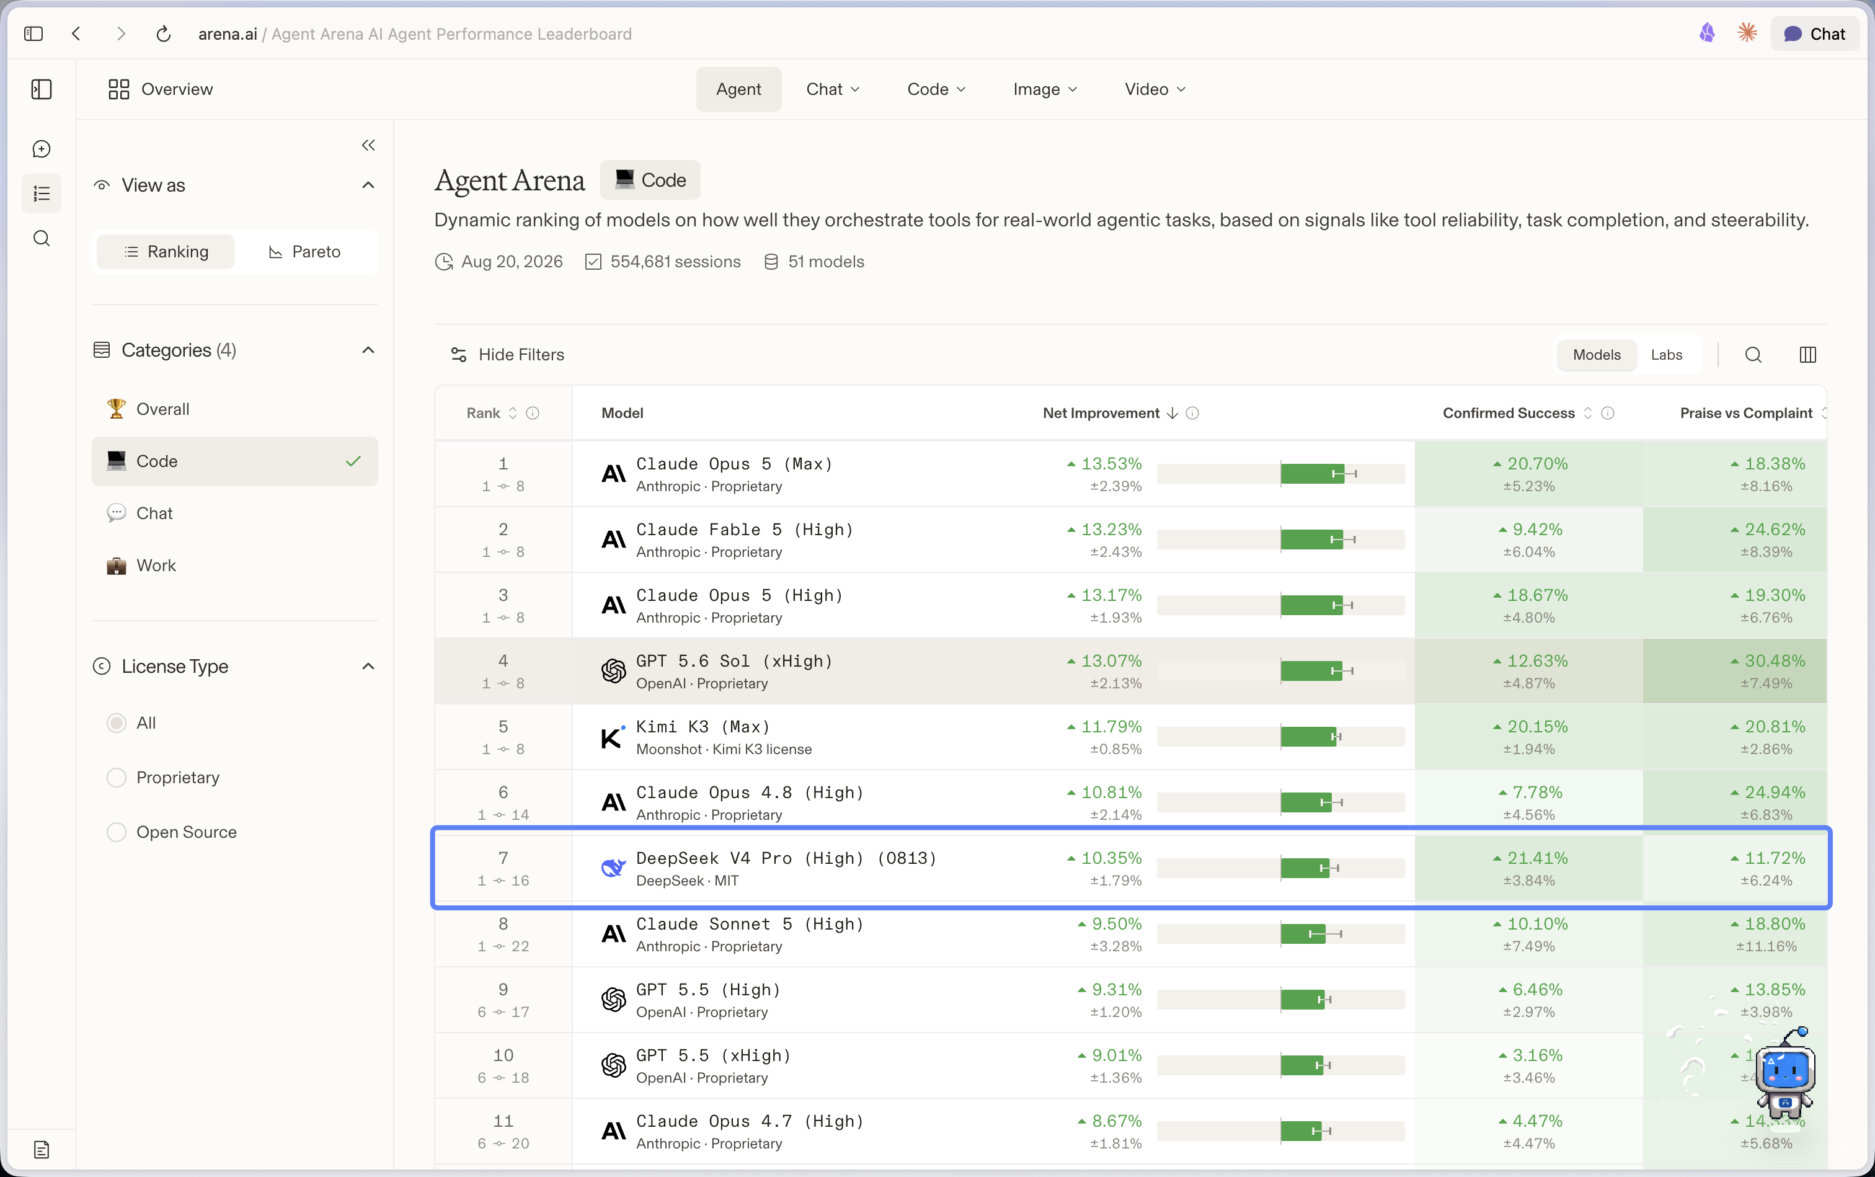Screen dimensions: 1875x1177
Task: Search the leaderboard table
Action: (x=1753, y=355)
